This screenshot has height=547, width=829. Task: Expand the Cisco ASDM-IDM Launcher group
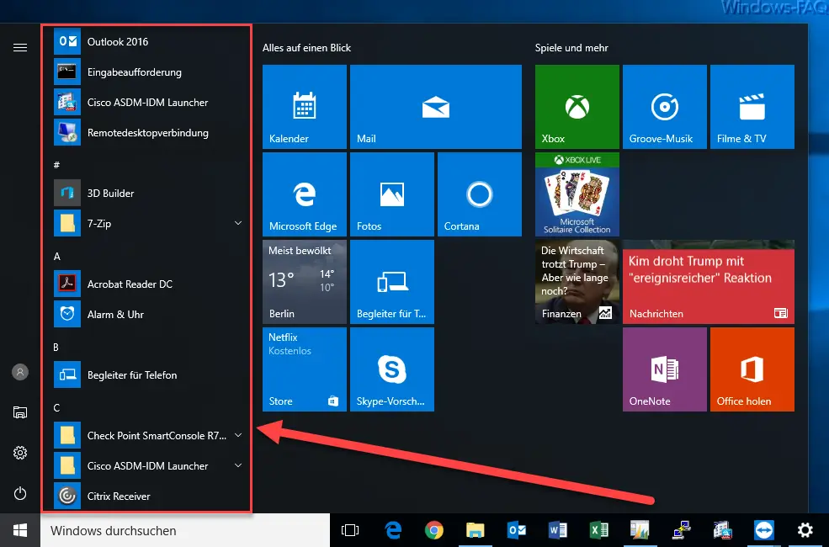[x=237, y=465]
